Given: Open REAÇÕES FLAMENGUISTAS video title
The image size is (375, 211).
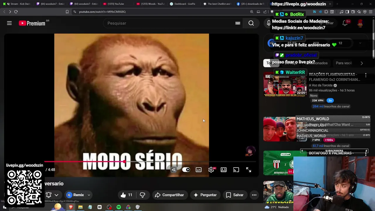Looking at the screenshot, I should (x=335, y=77).
